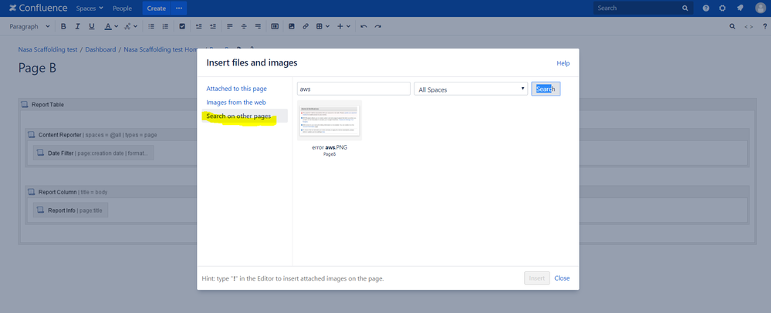Open the create options ellipsis button
Screen dimensions: 771x313
179,8
